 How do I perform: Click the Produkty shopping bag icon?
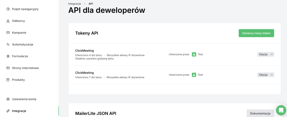pos(8,80)
